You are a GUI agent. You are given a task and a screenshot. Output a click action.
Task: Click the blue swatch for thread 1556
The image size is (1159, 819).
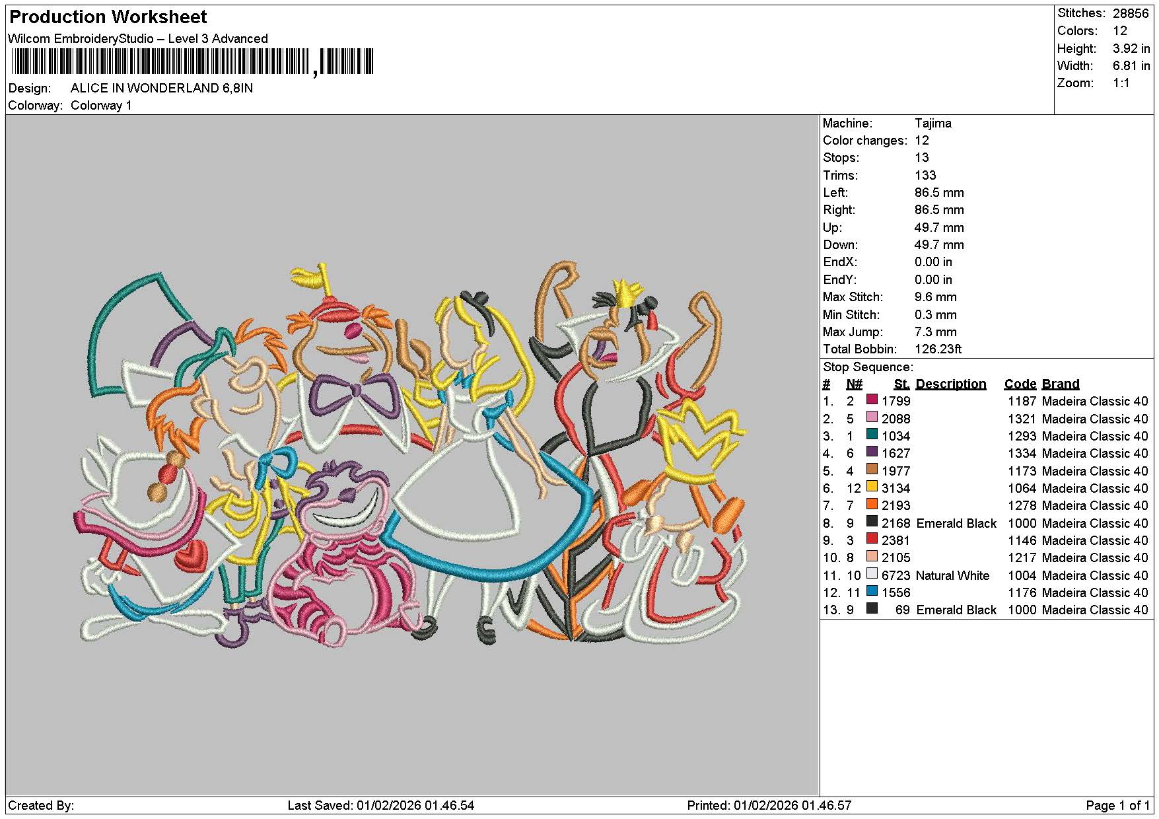coord(872,591)
